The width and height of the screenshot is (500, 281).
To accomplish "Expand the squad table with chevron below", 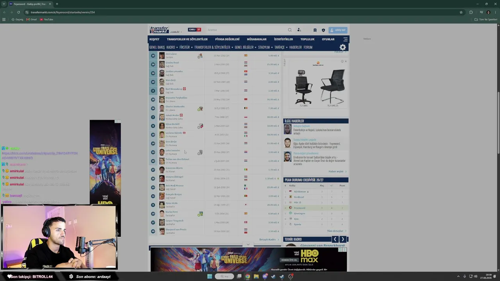I will 248,245.
